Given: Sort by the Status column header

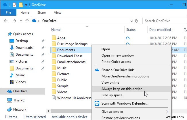Looking at the screenshot, I should (x=131, y=30).
